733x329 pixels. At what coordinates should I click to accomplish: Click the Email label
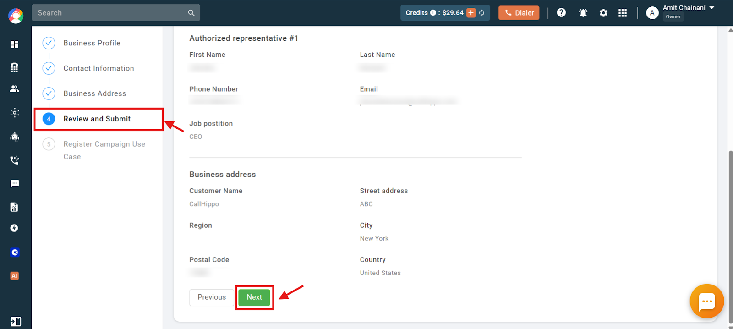click(x=369, y=89)
